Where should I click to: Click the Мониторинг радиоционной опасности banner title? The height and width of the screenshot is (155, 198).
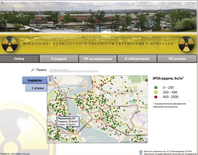98,44
